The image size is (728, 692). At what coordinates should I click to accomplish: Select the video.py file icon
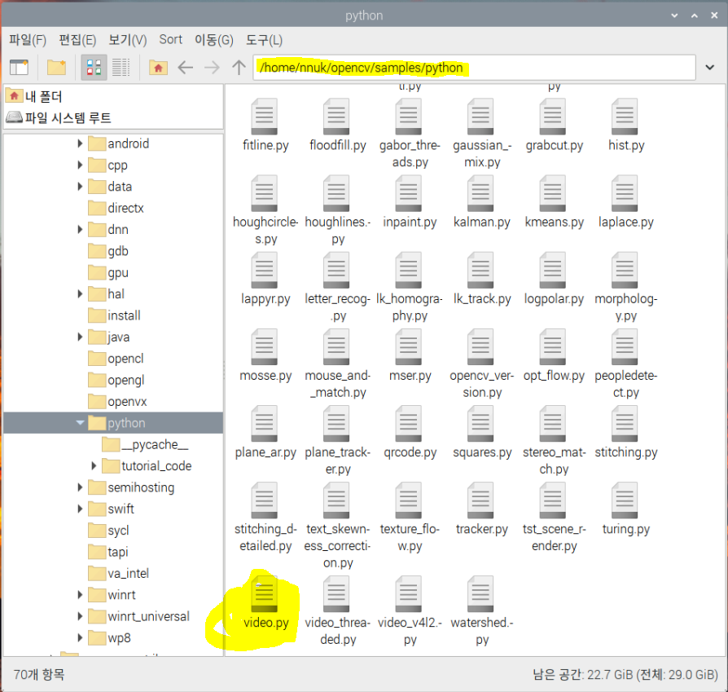pyautogui.click(x=264, y=593)
